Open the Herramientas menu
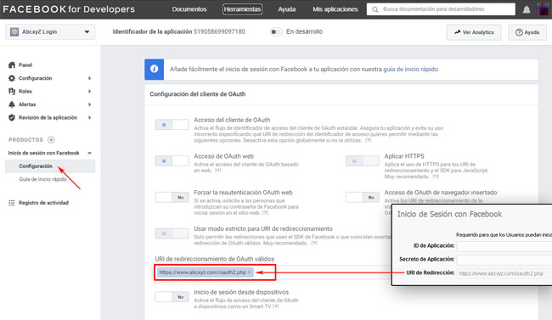This screenshot has height=320, width=552. click(242, 9)
